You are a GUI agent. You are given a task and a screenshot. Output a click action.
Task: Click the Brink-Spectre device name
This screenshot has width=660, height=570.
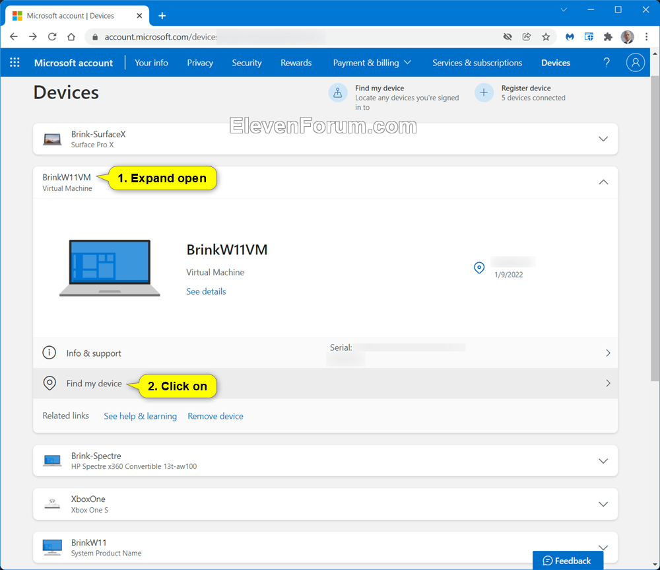96,456
